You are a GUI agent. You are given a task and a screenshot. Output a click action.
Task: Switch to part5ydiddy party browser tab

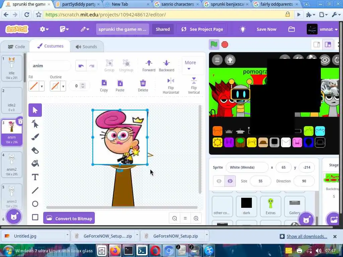[78, 4]
